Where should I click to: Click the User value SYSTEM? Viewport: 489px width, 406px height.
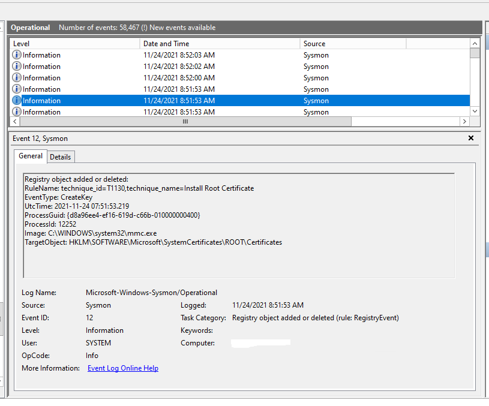pyautogui.click(x=98, y=343)
